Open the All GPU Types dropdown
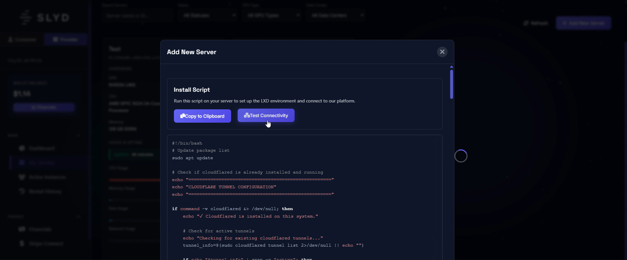 [x=273, y=15]
